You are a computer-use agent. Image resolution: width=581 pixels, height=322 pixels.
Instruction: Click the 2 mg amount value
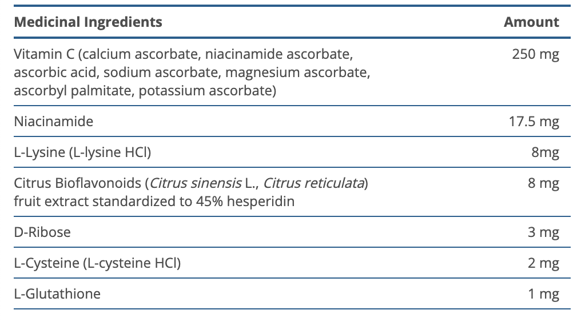pyautogui.click(x=544, y=263)
